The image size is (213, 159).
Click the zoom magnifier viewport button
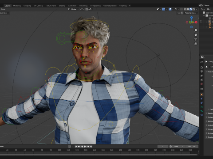click(196, 30)
